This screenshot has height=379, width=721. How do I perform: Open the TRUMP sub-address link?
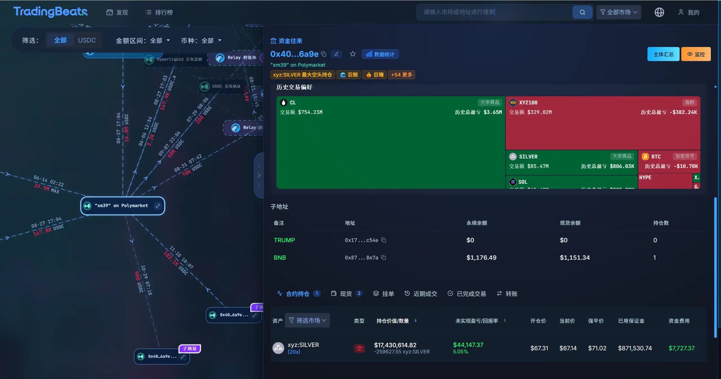point(284,240)
